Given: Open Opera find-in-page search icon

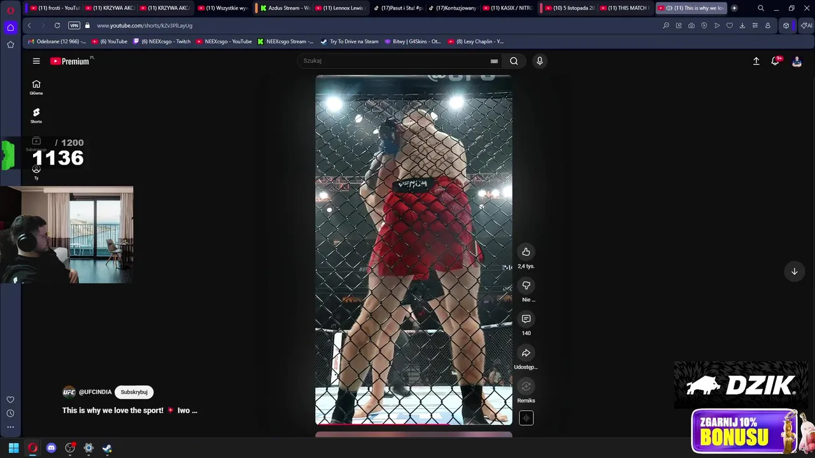Looking at the screenshot, I should [x=666, y=25].
